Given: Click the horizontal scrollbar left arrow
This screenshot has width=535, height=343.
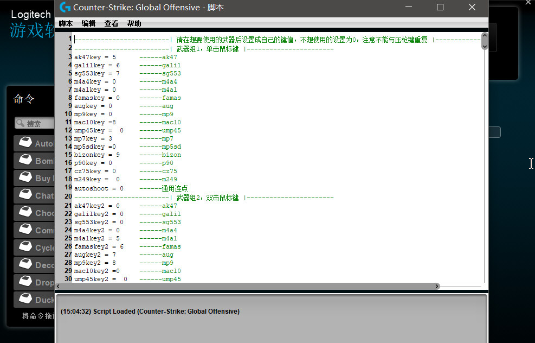Looking at the screenshot, I should coord(58,286).
